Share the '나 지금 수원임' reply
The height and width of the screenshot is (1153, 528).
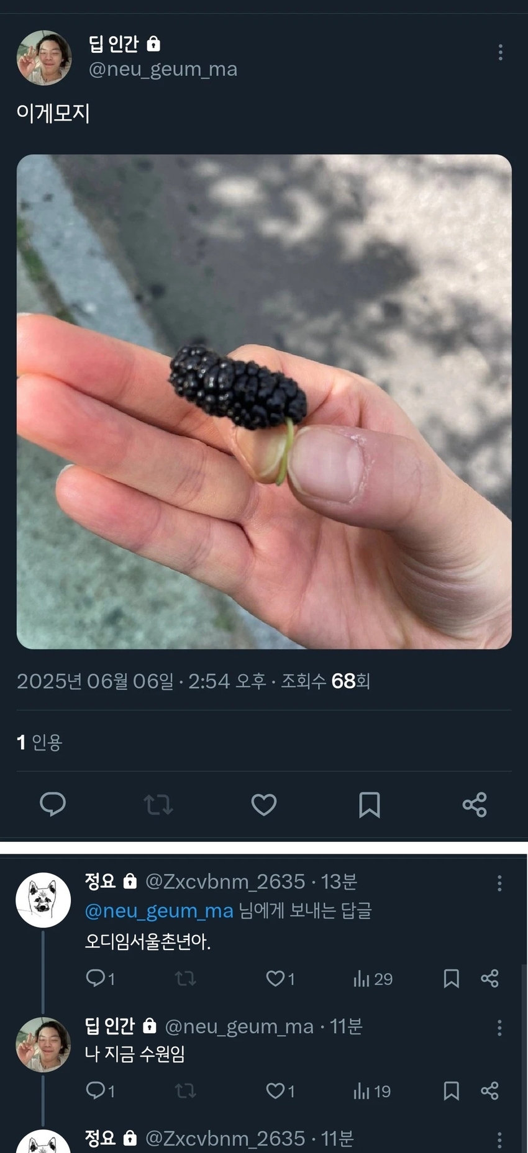[x=489, y=1091]
